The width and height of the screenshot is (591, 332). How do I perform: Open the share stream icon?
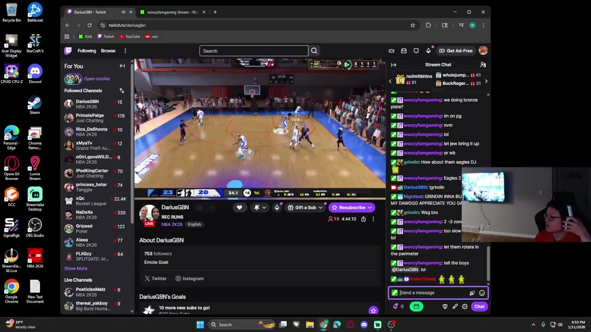363,219
